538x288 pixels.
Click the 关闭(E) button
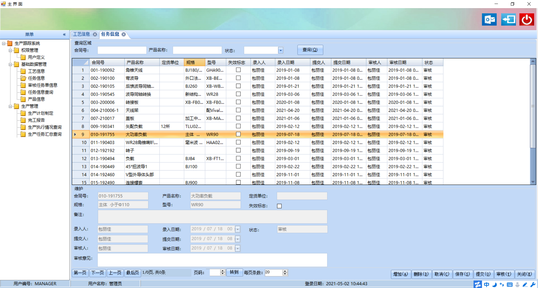(525, 274)
